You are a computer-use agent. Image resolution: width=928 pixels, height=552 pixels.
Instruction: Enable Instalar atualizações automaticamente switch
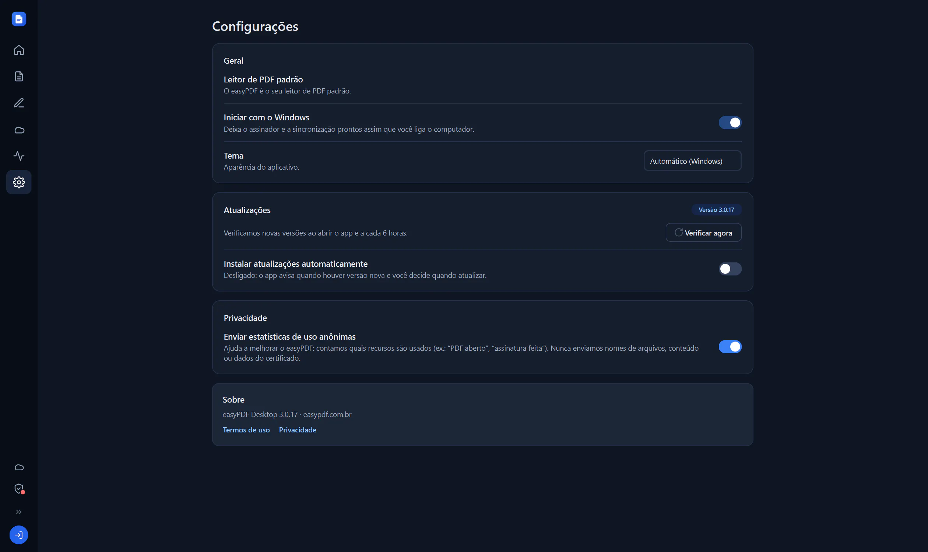pos(730,269)
